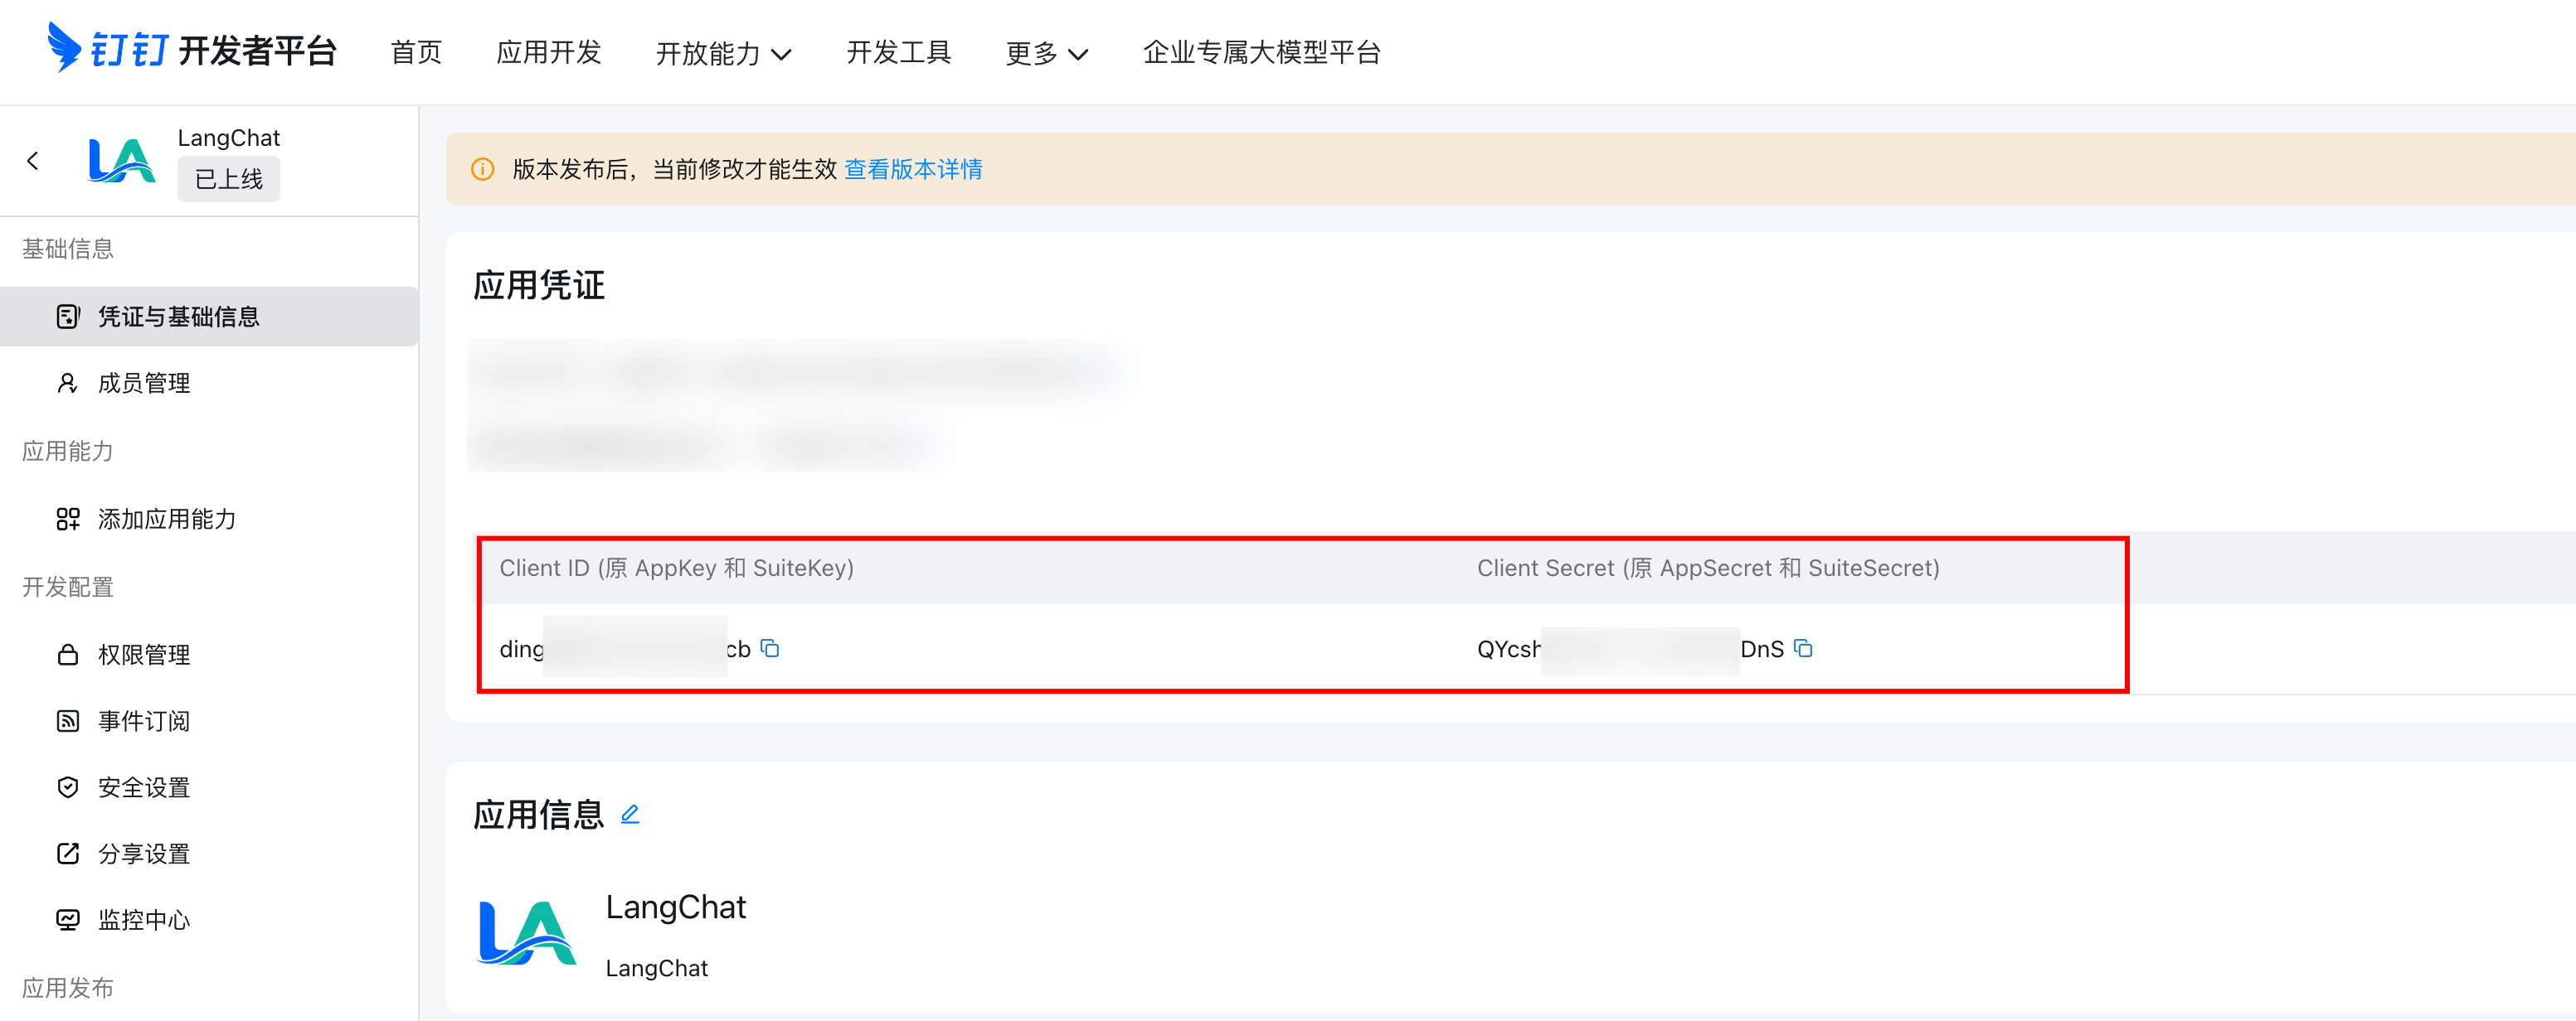Open the 企业专属大模型平台 link
This screenshot has width=2576, height=1021.
click(x=1261, y=52)
